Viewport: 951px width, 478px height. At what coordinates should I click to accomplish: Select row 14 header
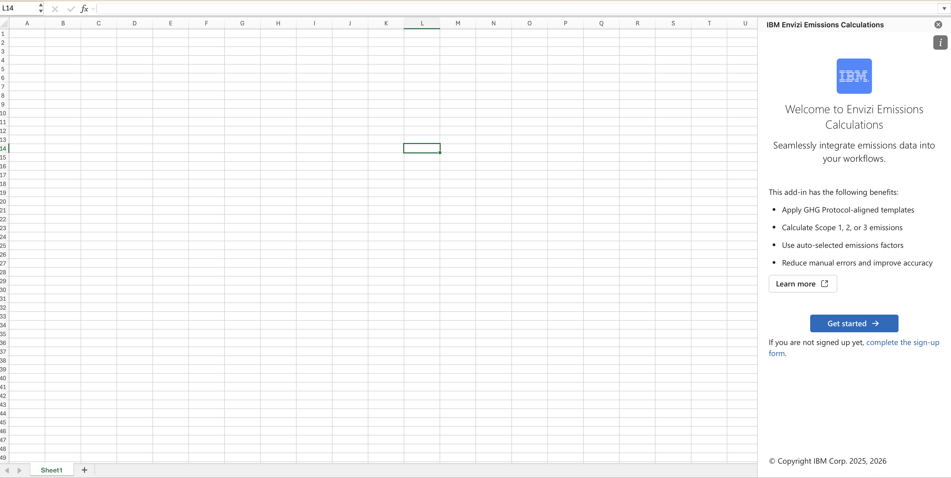(x=4, y=148)
